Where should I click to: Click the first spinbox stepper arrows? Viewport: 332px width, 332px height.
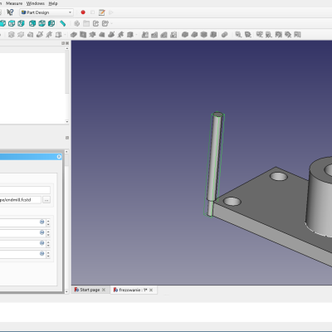click(48, 222)
